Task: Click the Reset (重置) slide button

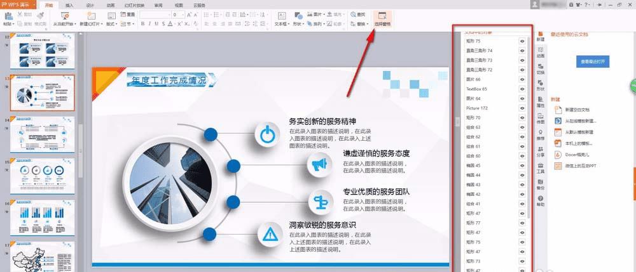Action: click(128, 14)
